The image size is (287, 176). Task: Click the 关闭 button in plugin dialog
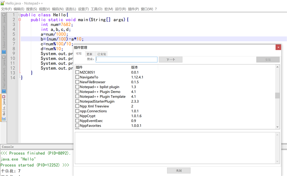pos(179,170)
